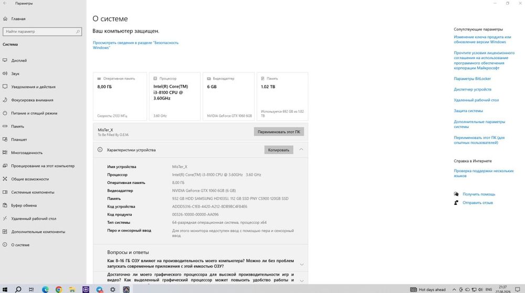Click Отправить отзыв
The width and height of the screenshot is (525, 293).
477,203
